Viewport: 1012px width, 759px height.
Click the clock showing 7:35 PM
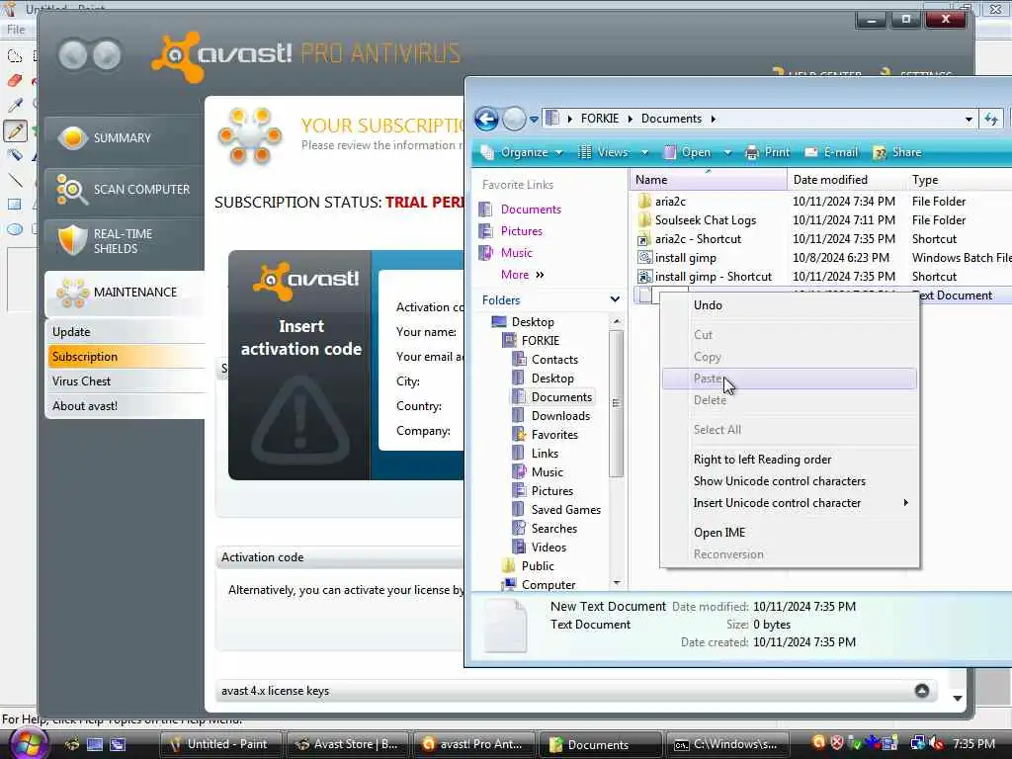tap(973, 743)
